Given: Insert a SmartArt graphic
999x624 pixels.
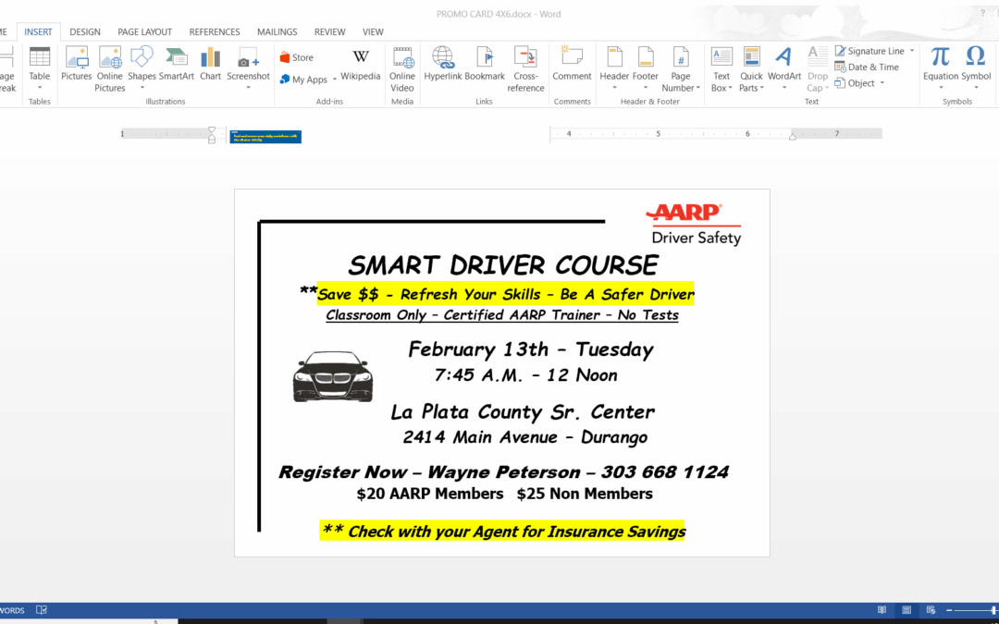Looking at the screenshot, I should click(x=177, y=65).
